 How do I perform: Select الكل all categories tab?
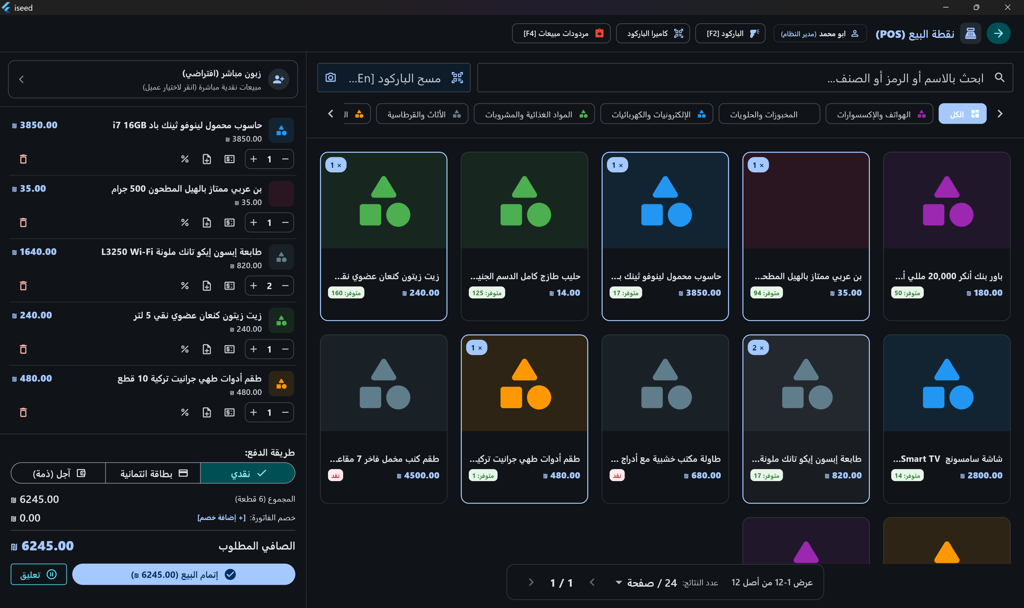[x=963, y=114]
